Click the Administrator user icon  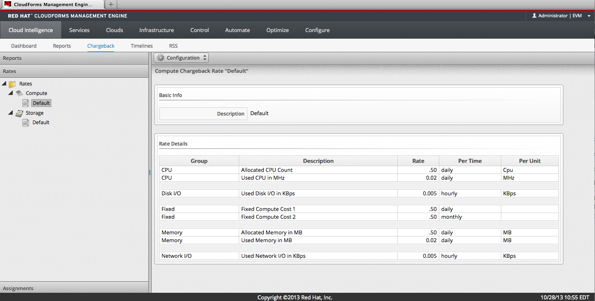tap(534, 16)
